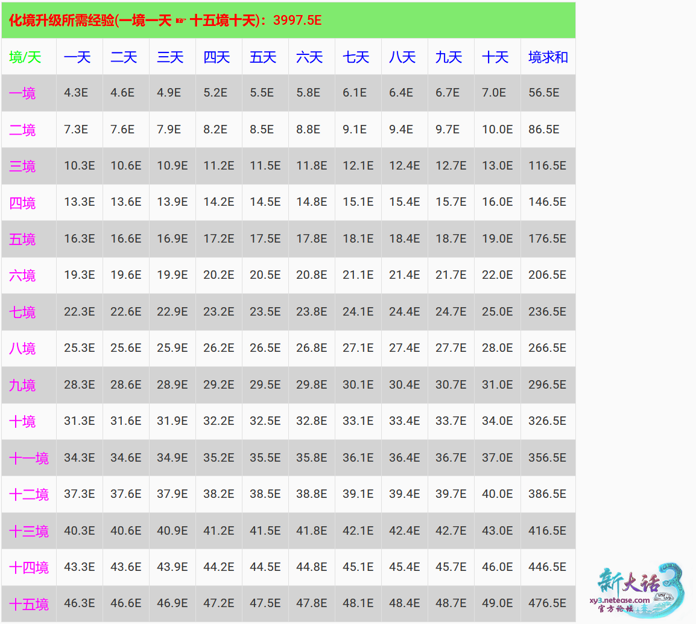Screen dimensions: 696x624
Task: Click the 236.5E sum cell
Action: pos(548,312)
